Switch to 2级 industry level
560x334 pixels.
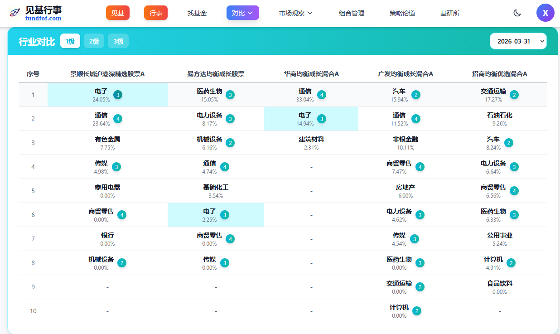pyautogui.click(x=94, y=41)
